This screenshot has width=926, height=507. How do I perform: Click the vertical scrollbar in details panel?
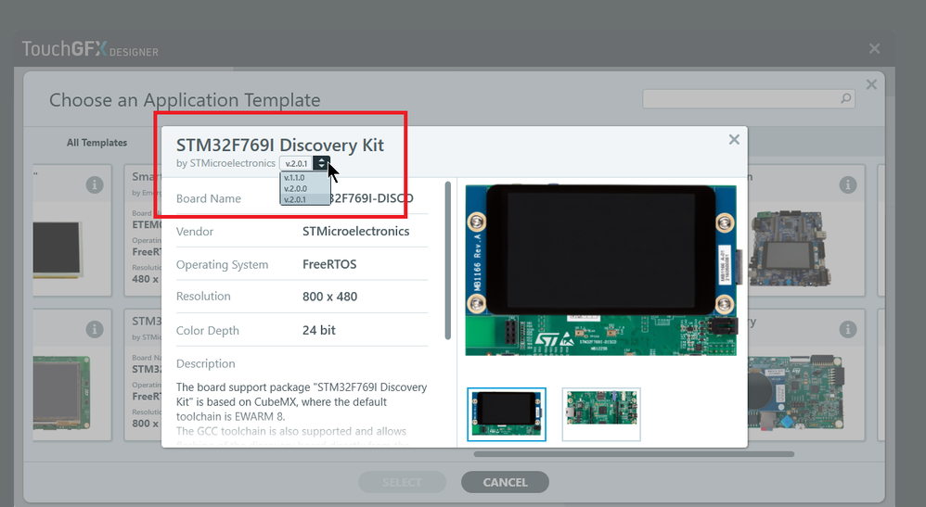447,260
